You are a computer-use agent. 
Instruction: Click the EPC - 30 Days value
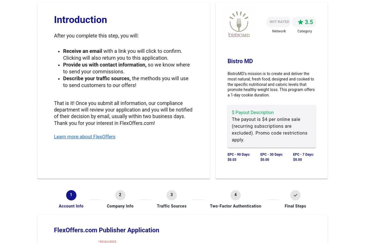point(265,160)
